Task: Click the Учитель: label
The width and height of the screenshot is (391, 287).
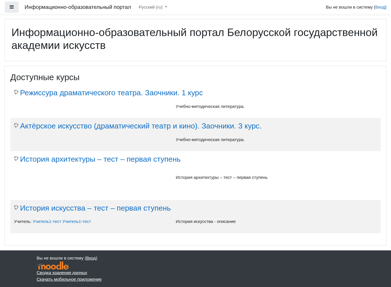Action: (x=23, y=221)
